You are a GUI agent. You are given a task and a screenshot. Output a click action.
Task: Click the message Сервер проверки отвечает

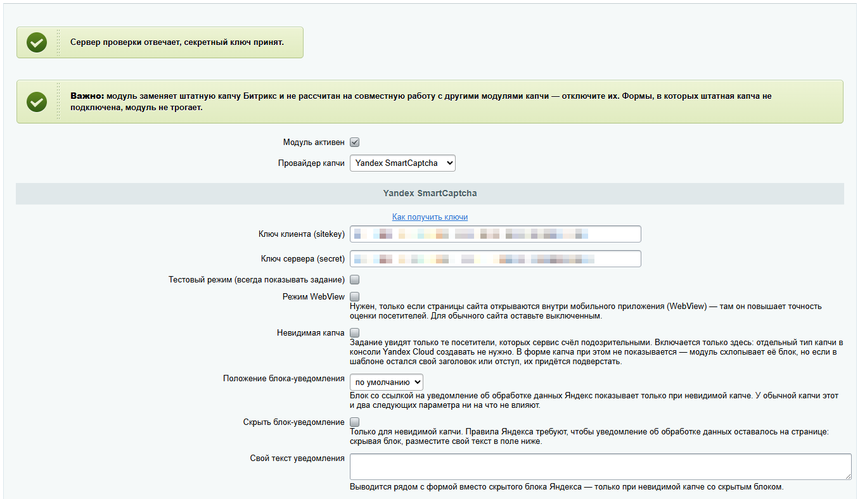(177, 42)
